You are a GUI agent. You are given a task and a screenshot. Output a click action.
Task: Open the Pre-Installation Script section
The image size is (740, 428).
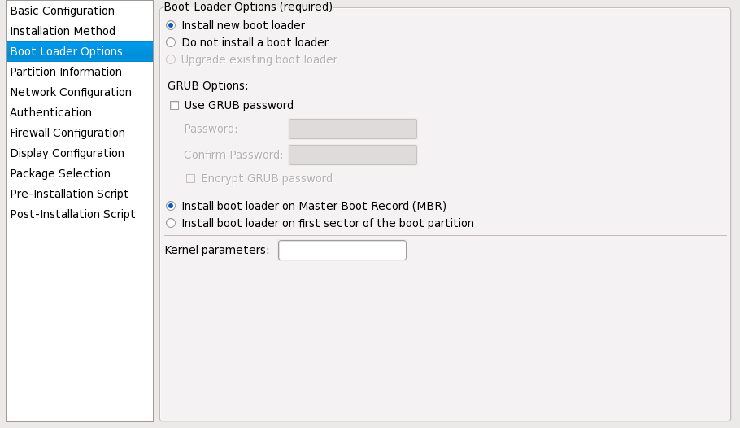point(69,194)
